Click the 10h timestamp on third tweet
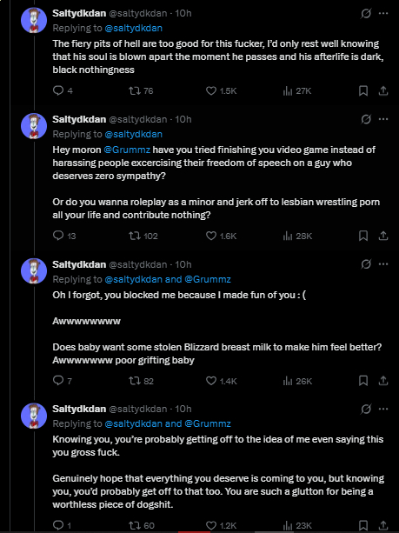Image resolution: width=399 pixels, height=533 pixels. [x=183, y=264]
